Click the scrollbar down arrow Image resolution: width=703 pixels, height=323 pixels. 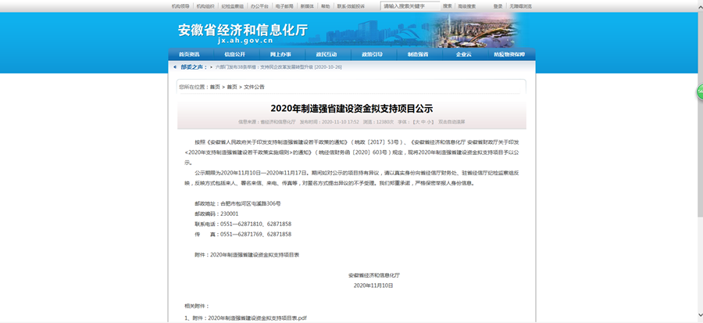click(698, 319)
